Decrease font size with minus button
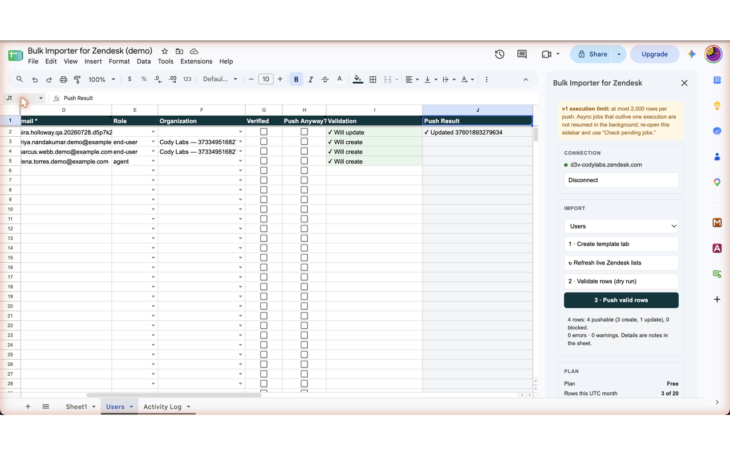This screenshot has width=730, height=456. [x=251, y=79]
